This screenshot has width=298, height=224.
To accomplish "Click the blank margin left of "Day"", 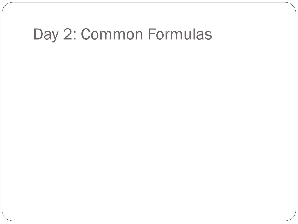I will [x=18, y=34].
